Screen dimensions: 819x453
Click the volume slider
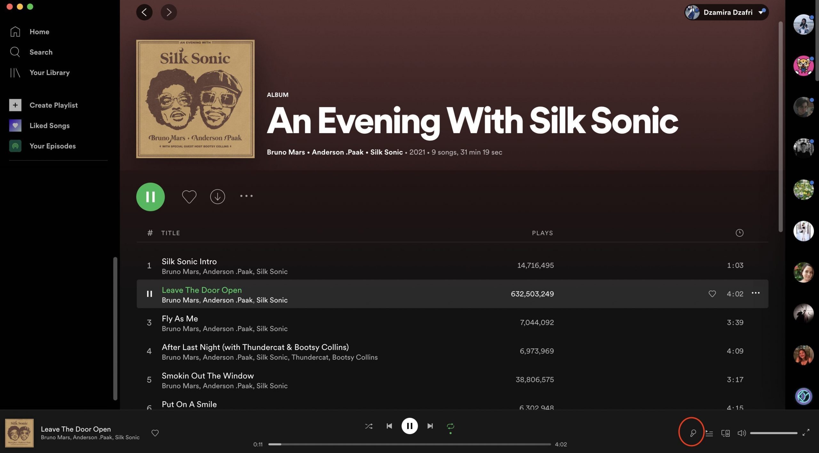[774, 433]
